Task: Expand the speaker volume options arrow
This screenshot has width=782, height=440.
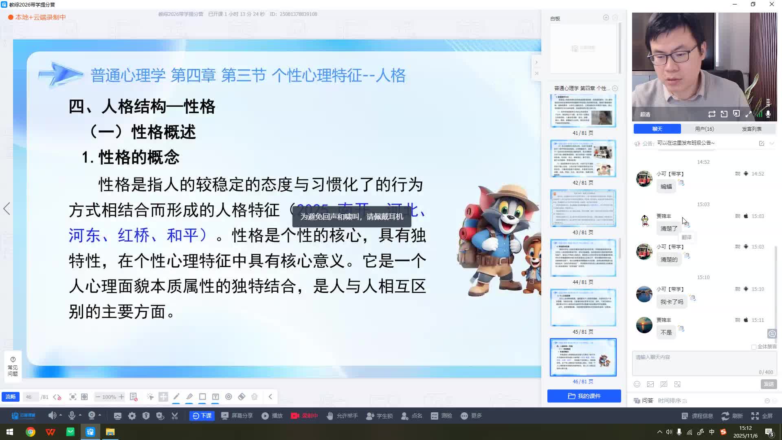Action: 61,415
